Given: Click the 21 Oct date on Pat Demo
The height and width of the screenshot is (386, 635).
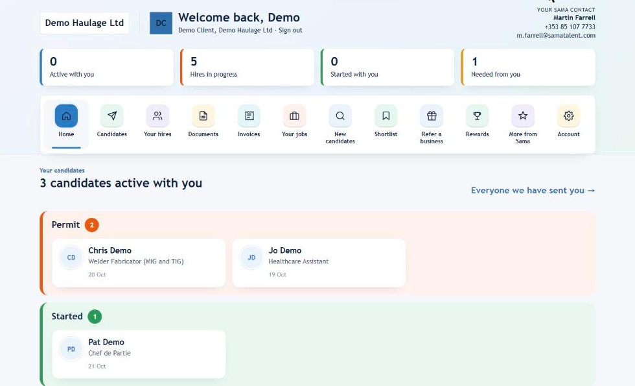Looking at the screenshot, I should click(97, 367).
